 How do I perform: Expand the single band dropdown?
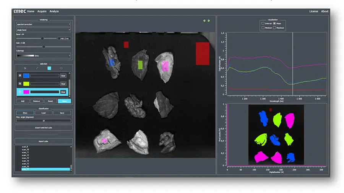(43, 29)
